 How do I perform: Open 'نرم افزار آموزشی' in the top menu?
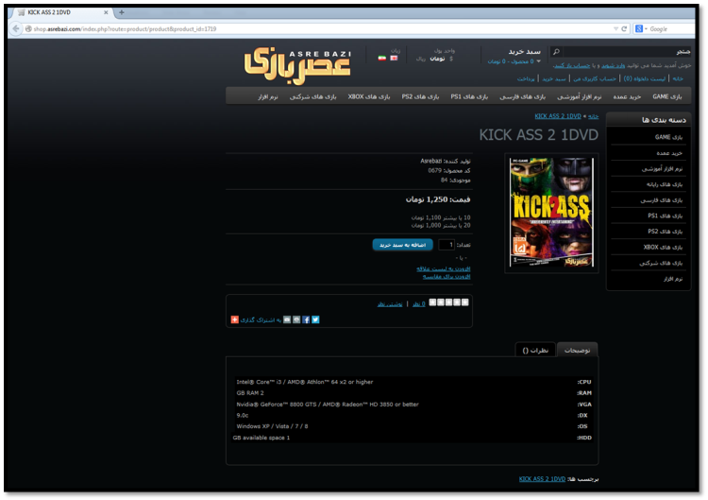click(x=580, y=96)
